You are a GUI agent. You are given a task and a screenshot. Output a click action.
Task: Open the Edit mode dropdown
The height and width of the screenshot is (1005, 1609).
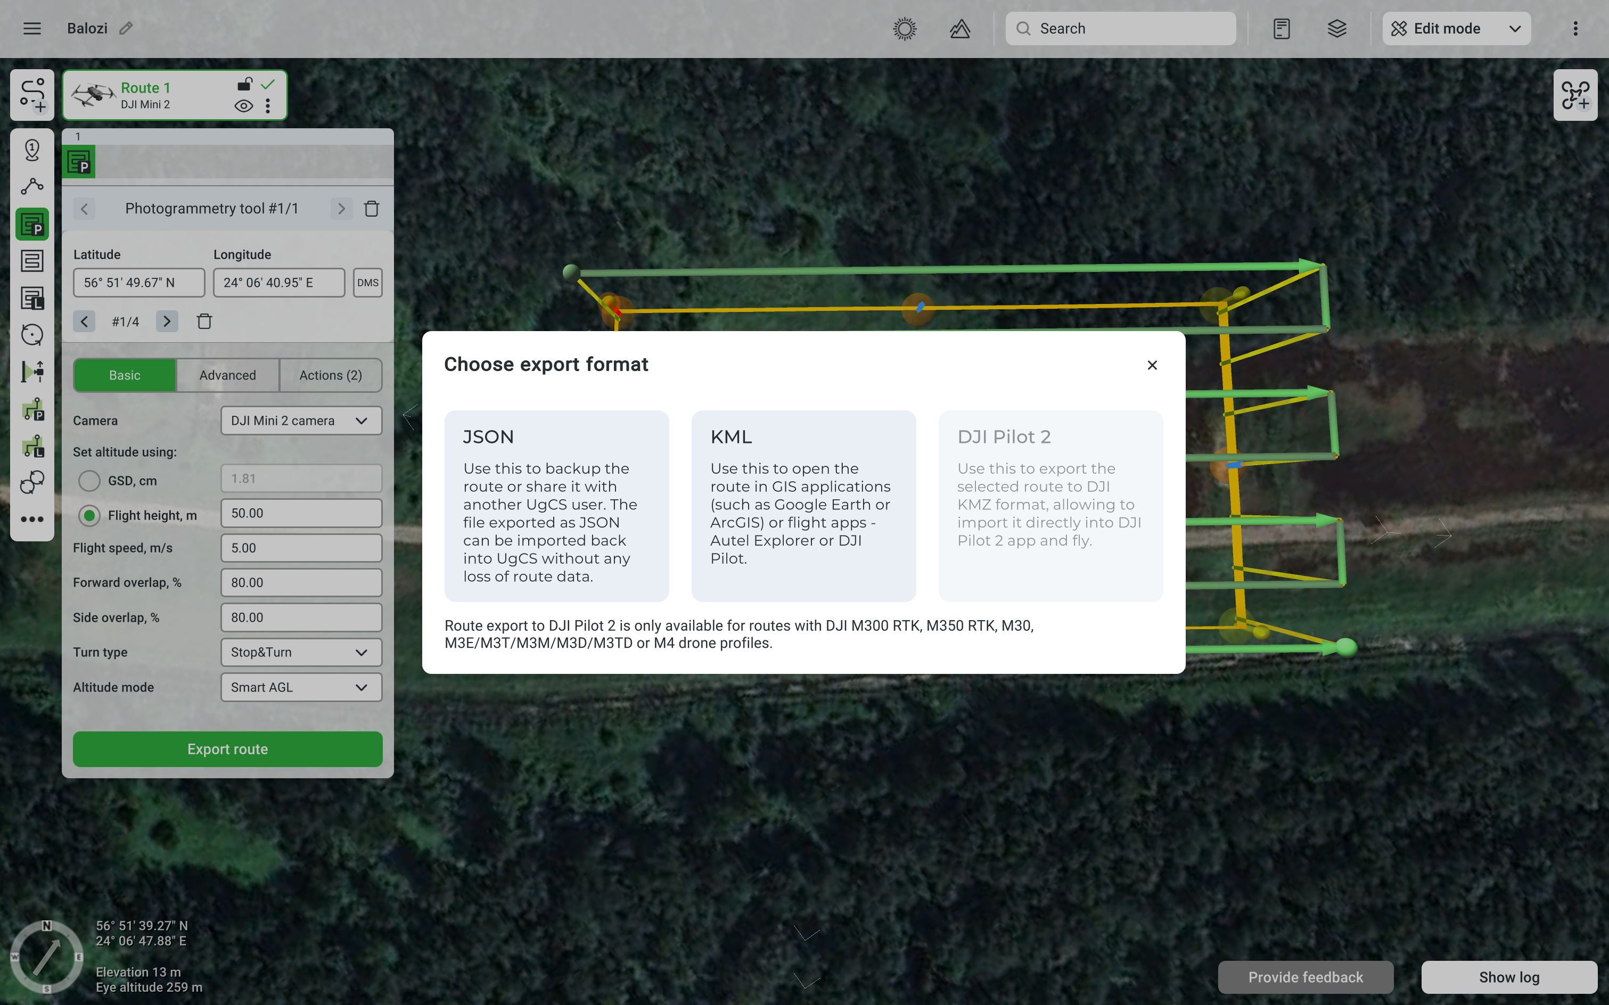(x=1456, y=29)
